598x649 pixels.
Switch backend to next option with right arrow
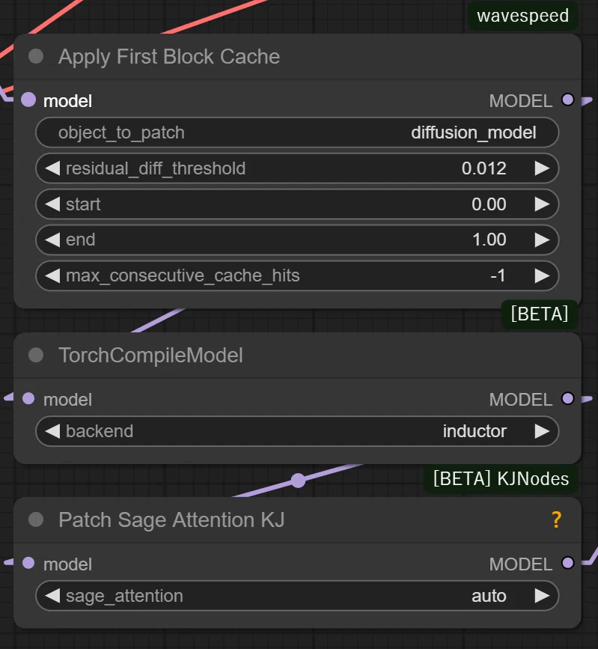[542, 431]
